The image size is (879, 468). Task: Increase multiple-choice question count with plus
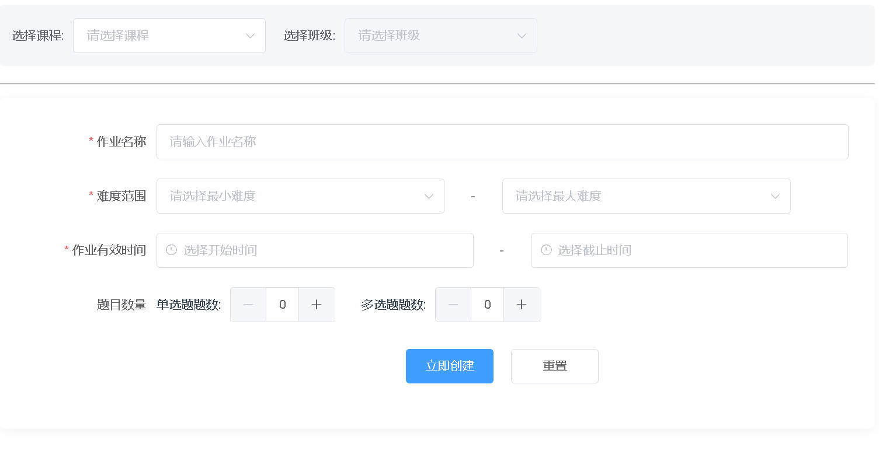point(522,305)
